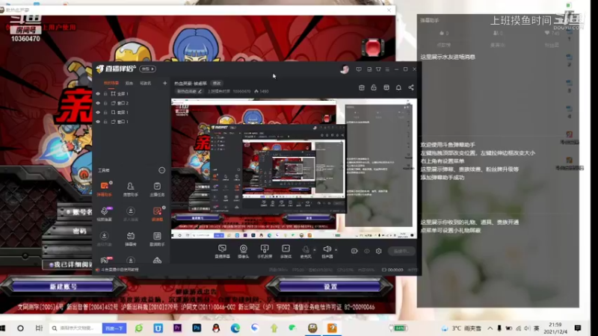This screenshot has height=336, width=598.
Task: Click the record video icon beside speaker
Action: click(354, 251)
